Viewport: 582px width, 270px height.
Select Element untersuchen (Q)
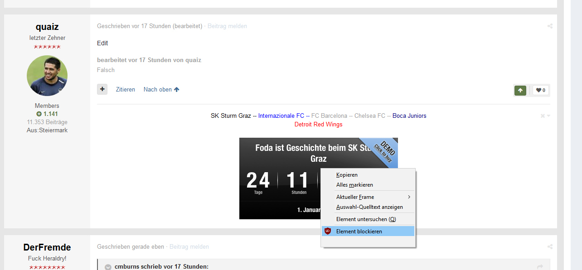tap(368, 219)
